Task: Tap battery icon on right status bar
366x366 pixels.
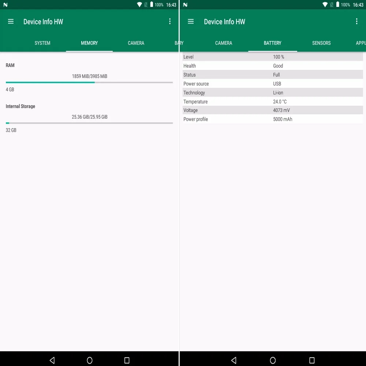Action: pos(337,4)
